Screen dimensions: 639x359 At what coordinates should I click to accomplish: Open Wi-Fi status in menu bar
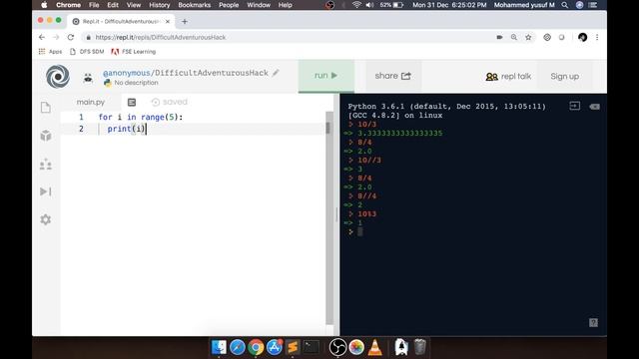(x=356, y=5)
